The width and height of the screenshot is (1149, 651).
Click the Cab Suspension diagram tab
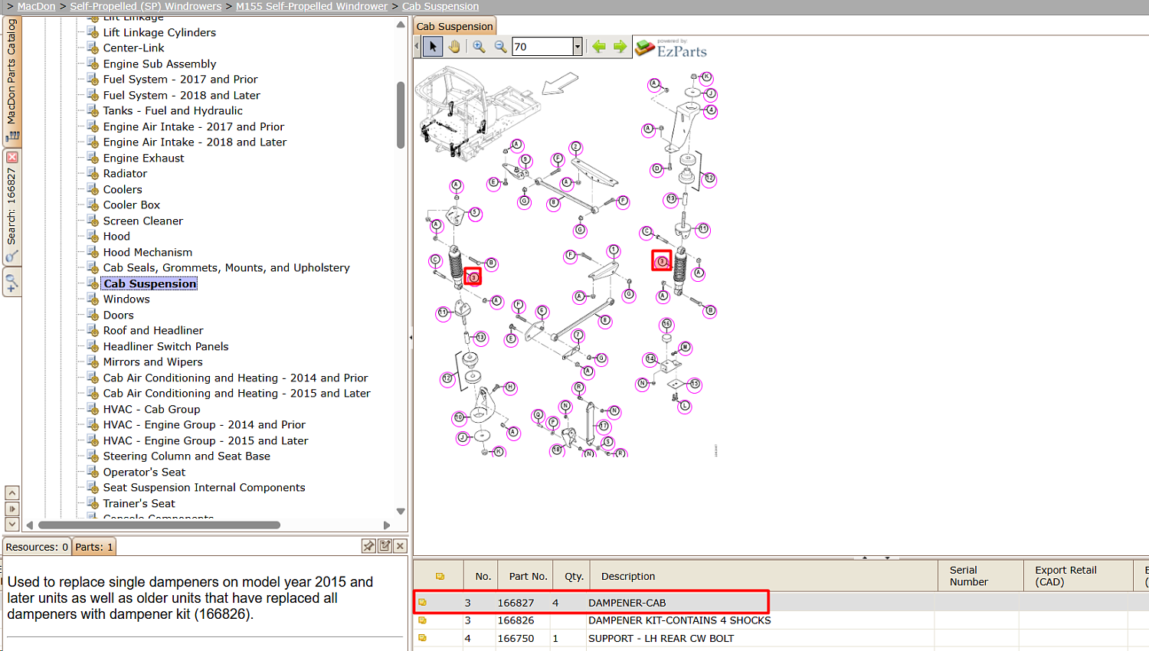coord(454,26)
